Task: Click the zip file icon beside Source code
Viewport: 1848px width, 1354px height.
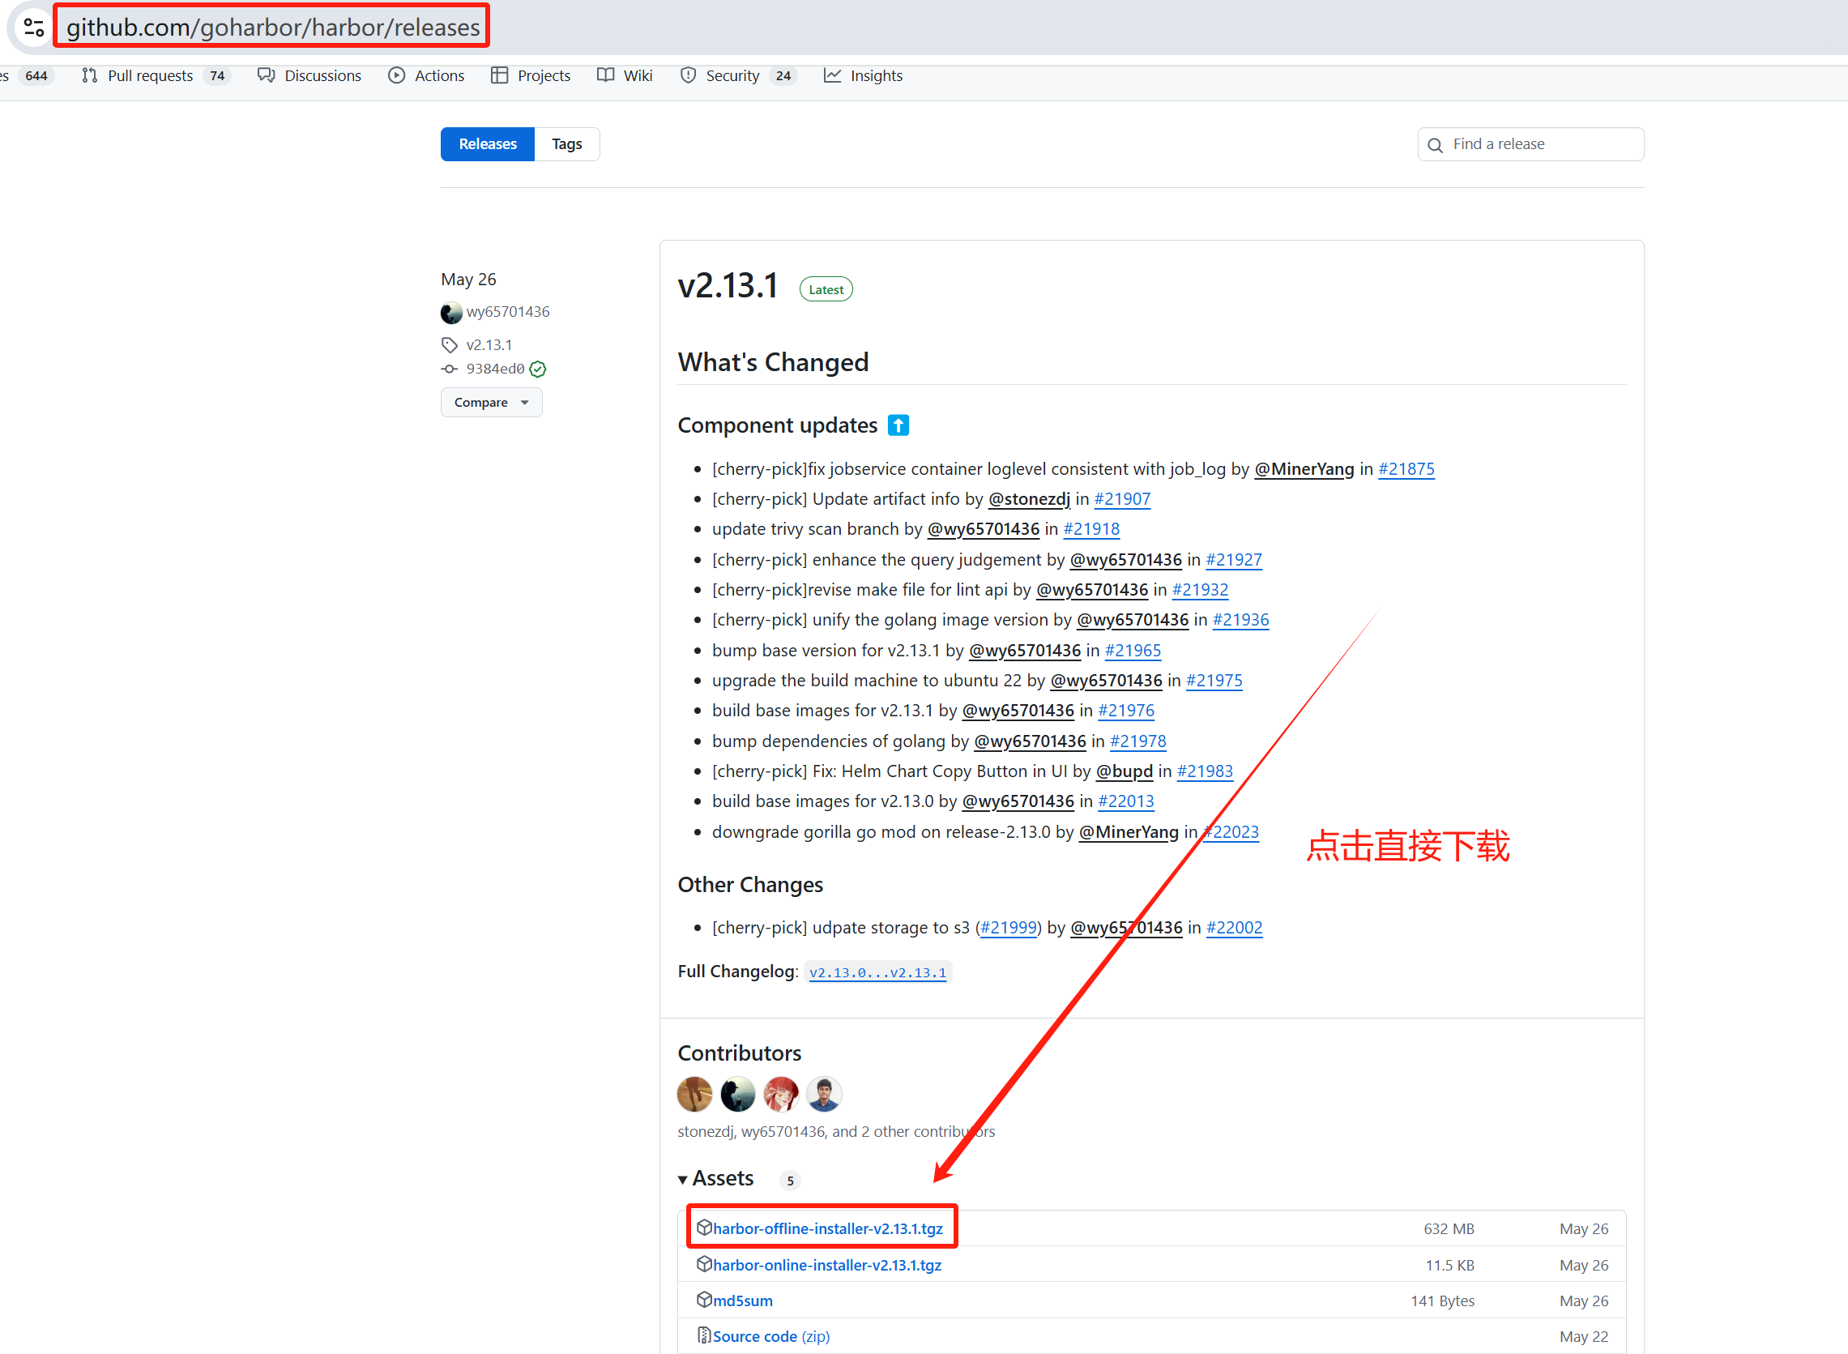Action: pos(704,1335)
